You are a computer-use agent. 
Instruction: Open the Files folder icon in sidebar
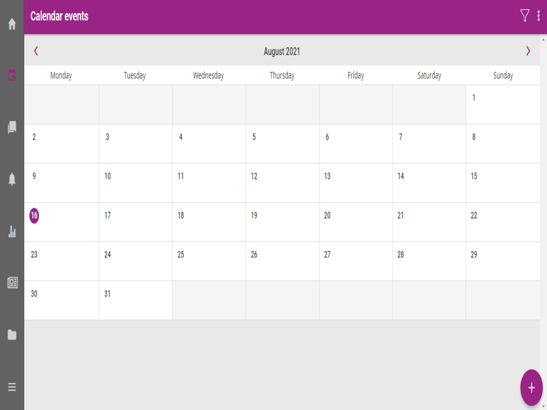[x=12, y=335]
